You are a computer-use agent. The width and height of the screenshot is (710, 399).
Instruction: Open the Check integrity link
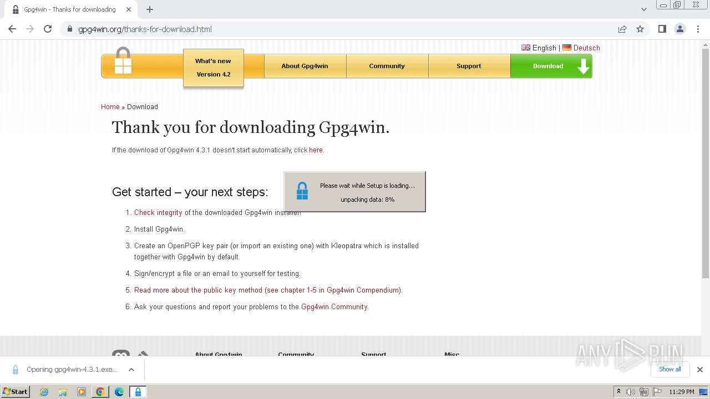tap(158, 213)
